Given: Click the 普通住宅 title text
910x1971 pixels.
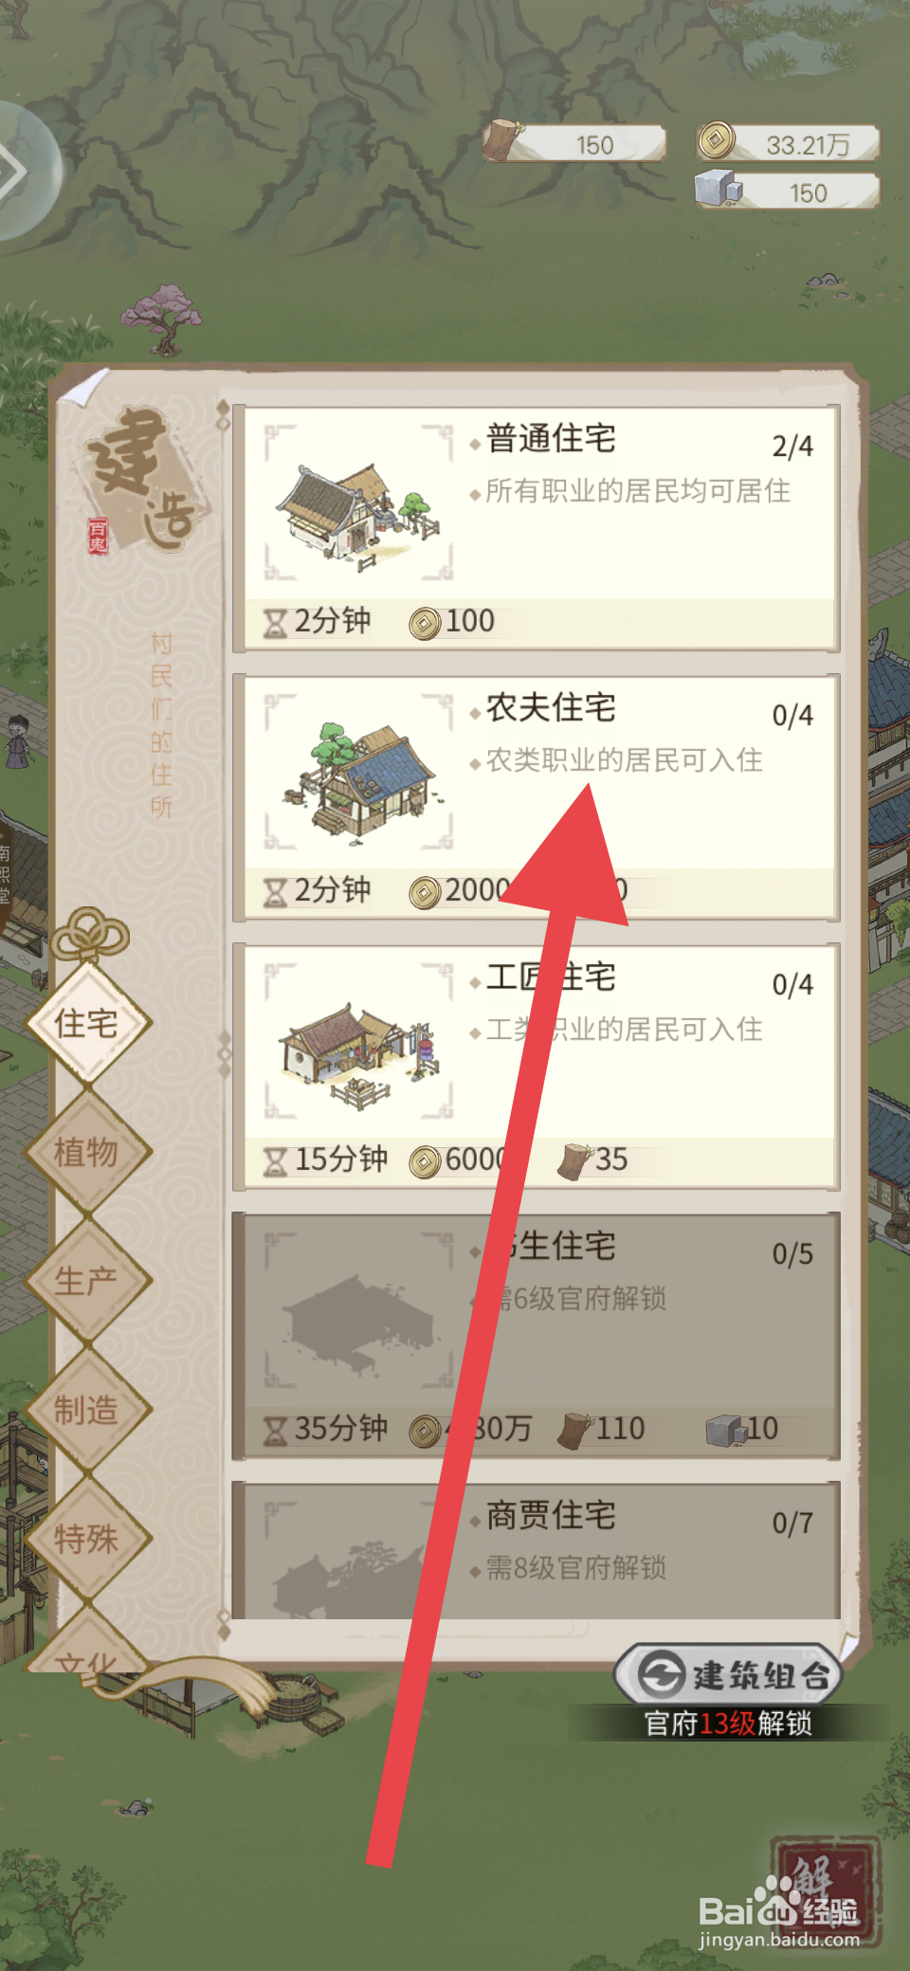Looking at the screenshot, I should click(x=551, y=439).
